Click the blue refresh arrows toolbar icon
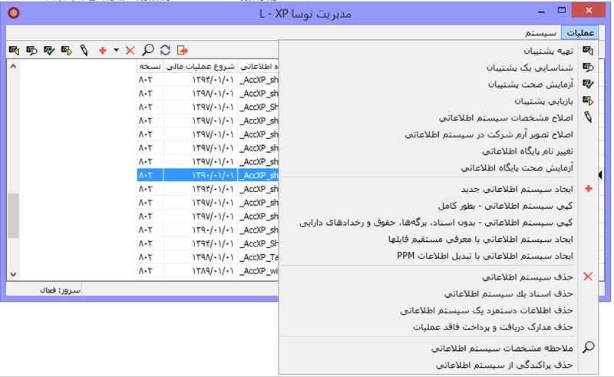 click(165, 50)
